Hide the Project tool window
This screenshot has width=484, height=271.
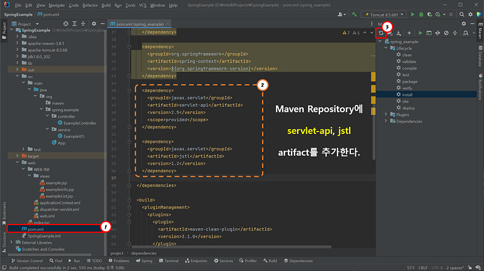[x=102, y=24]
